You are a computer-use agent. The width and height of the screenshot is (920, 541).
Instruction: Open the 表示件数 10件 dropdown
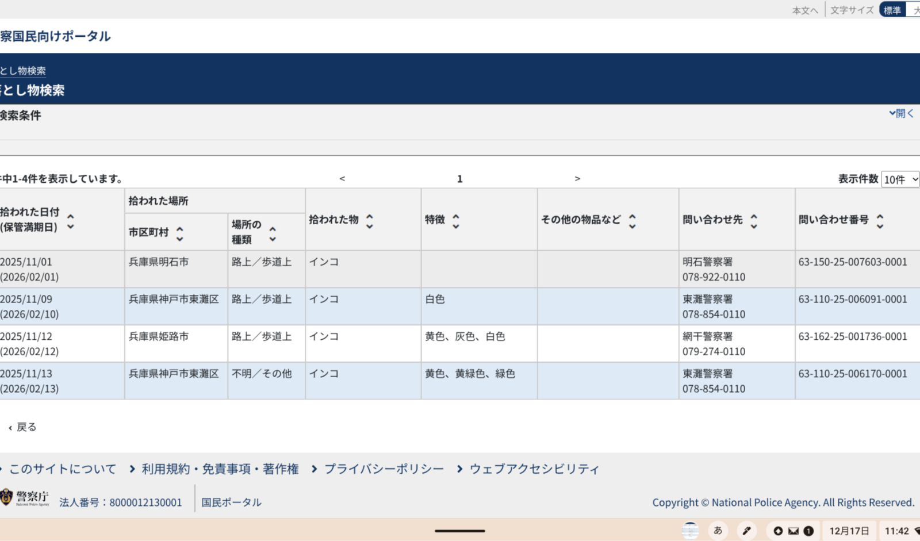point(900,179)
